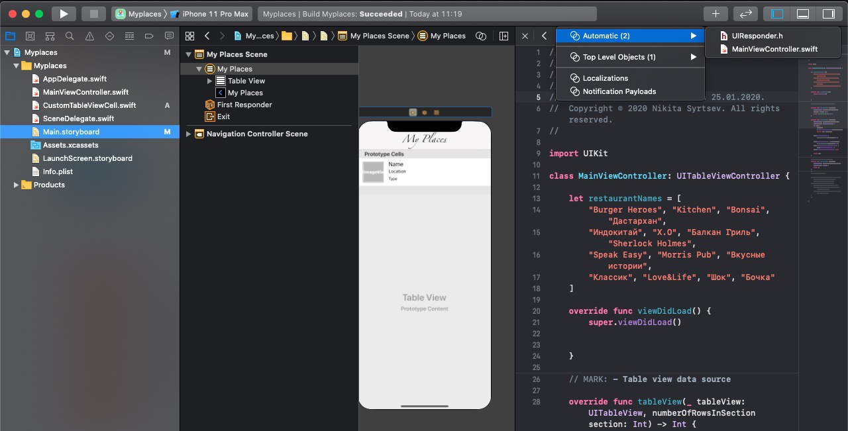
Task: Go back in assistant editor history
Action: pyautogui.click(x=544, y=36)
